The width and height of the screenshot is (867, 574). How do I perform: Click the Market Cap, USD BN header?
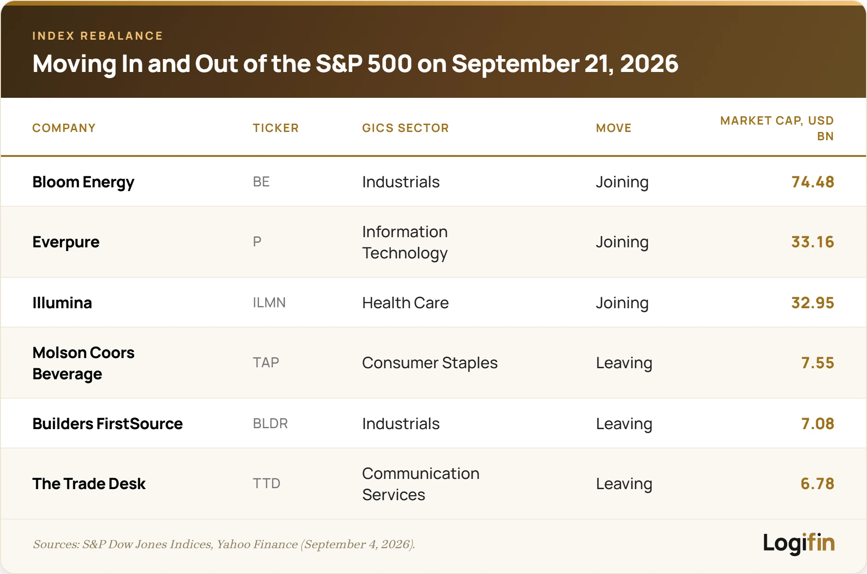pos(777,128)
